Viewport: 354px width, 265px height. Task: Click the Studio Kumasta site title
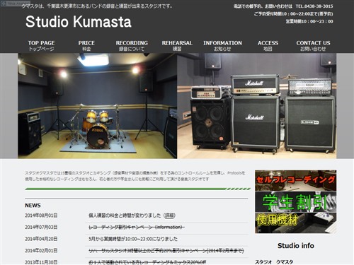(79, 22)
